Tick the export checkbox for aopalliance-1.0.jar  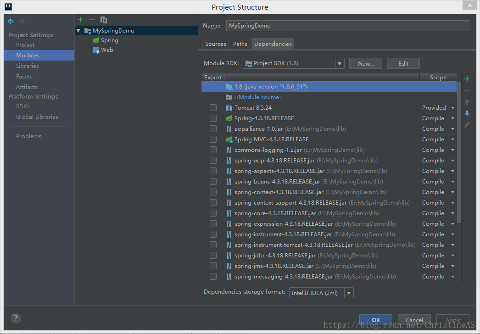[213, 129]
